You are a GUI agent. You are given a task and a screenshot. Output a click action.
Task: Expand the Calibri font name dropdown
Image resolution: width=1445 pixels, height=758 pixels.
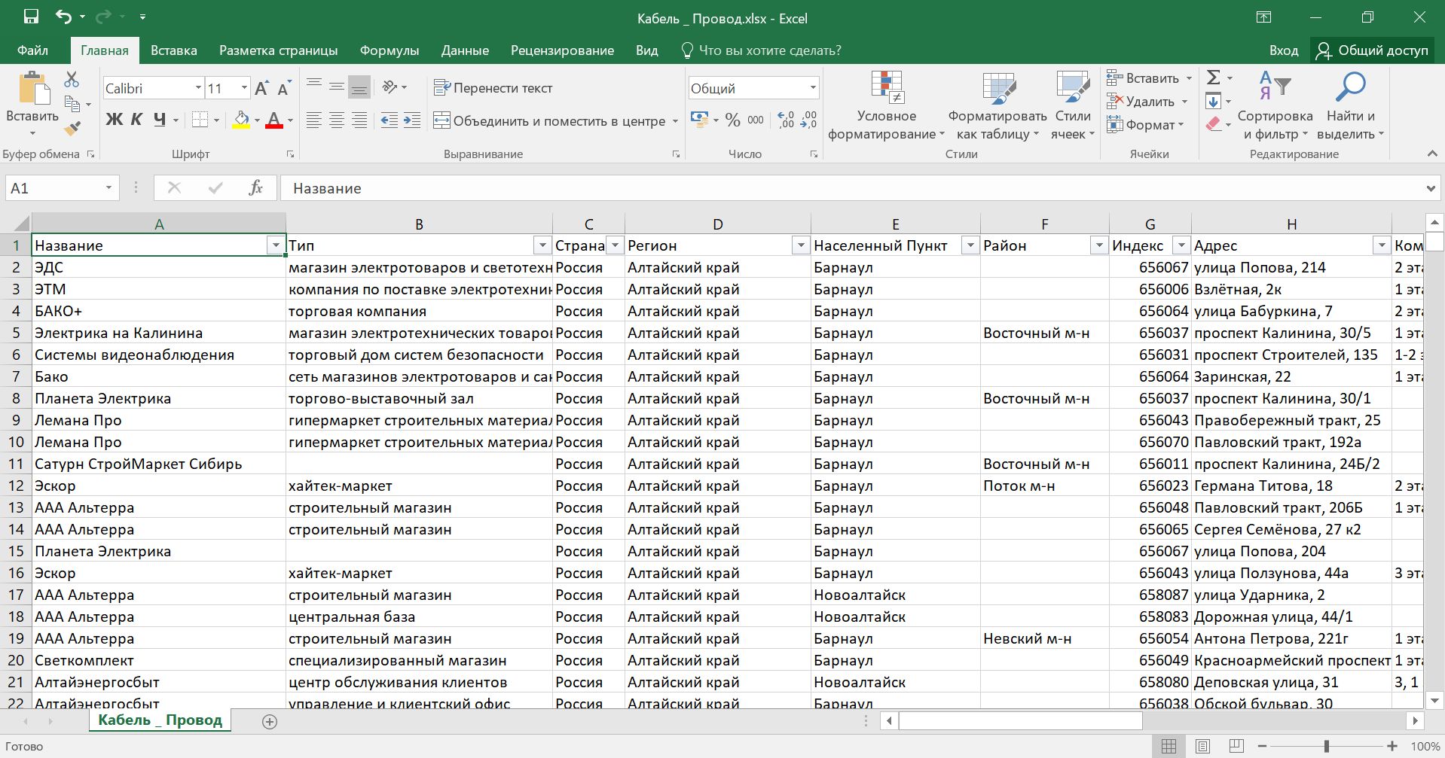198,88
